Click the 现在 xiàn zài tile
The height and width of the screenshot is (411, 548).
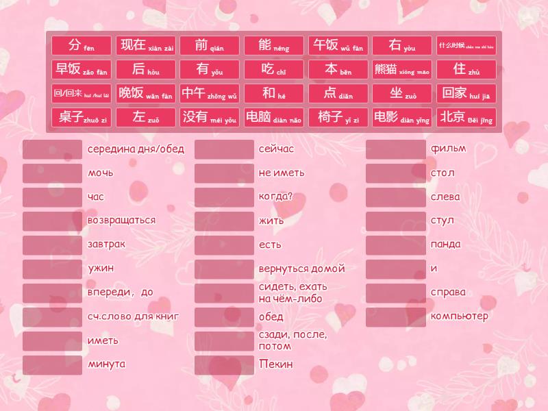[x=146, y=46]
